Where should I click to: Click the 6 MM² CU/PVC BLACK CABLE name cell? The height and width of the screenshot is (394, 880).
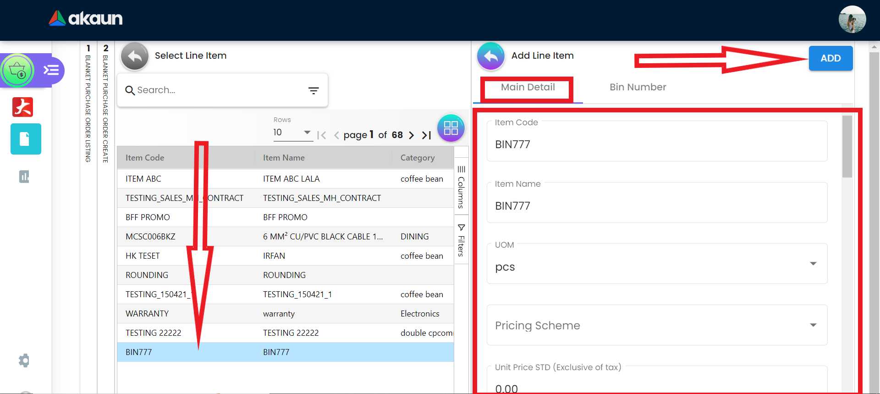pos(323,237)
